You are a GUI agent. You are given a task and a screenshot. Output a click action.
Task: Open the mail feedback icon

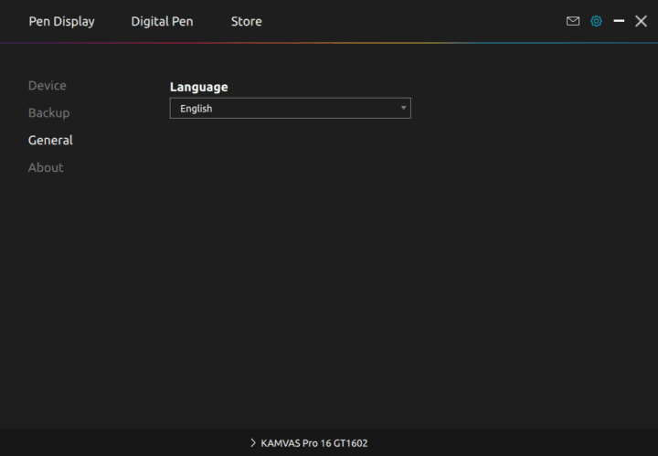[x=573, y=21]
